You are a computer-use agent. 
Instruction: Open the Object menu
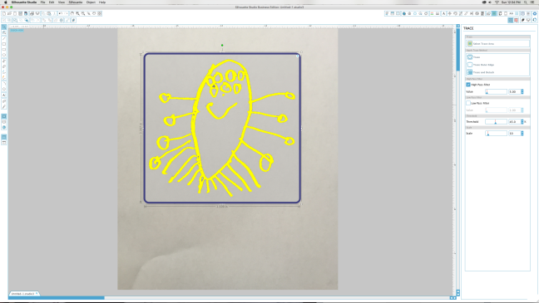point(91,2)
